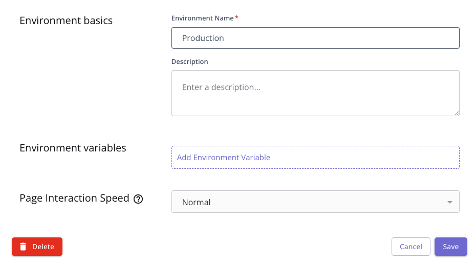
Task: Click the Description field label
Action: (x=190, y=61)
